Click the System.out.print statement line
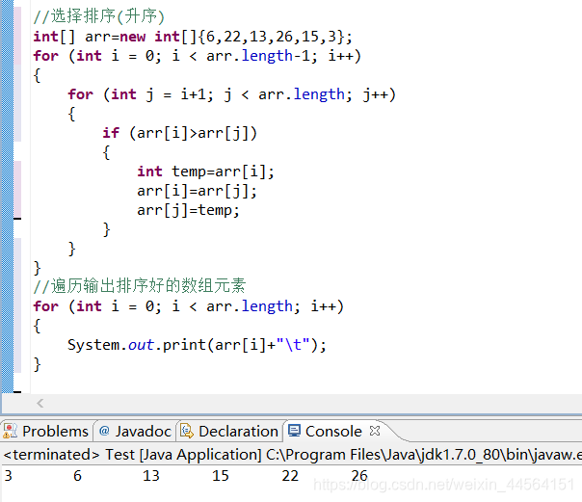This screenshot has width=582, height=502. tap(197, 345)
